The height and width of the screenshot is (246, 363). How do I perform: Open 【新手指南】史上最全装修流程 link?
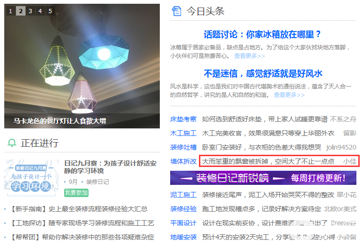click(x=79, y=209)
